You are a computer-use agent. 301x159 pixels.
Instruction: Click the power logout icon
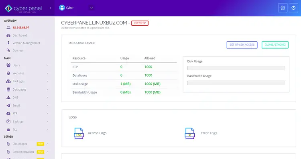(293, 8)
